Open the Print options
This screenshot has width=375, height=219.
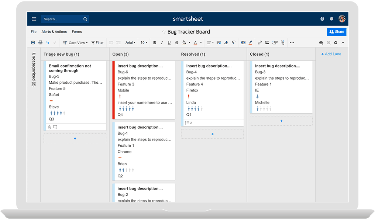click(x=40, y=43)
